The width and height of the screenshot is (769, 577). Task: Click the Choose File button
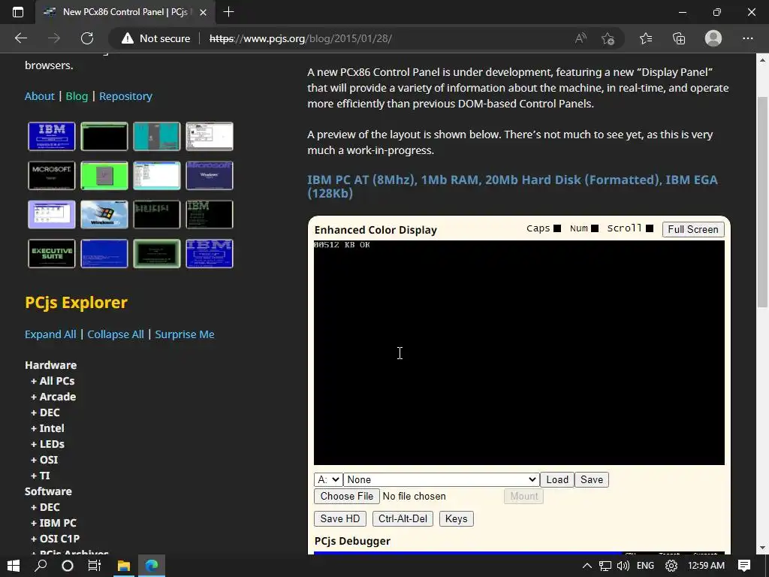347,496
